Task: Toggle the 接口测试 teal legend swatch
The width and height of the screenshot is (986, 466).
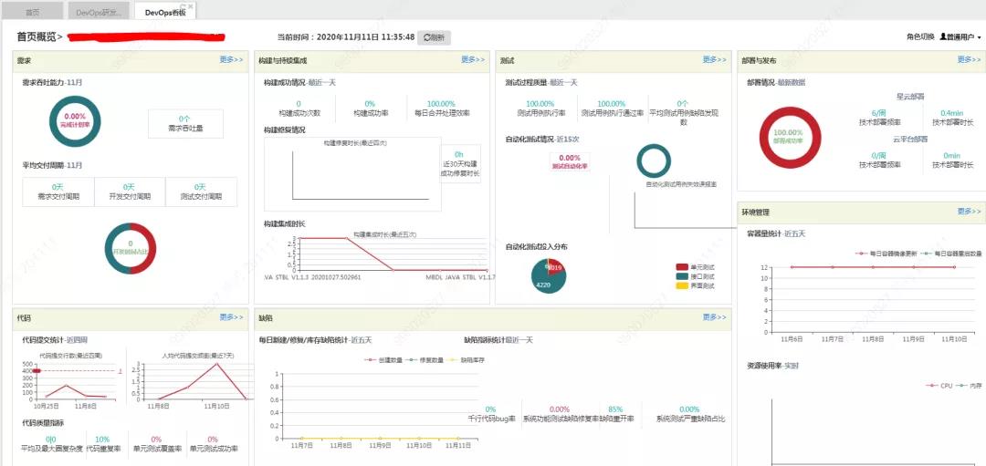Action: (x=682, y=276)
